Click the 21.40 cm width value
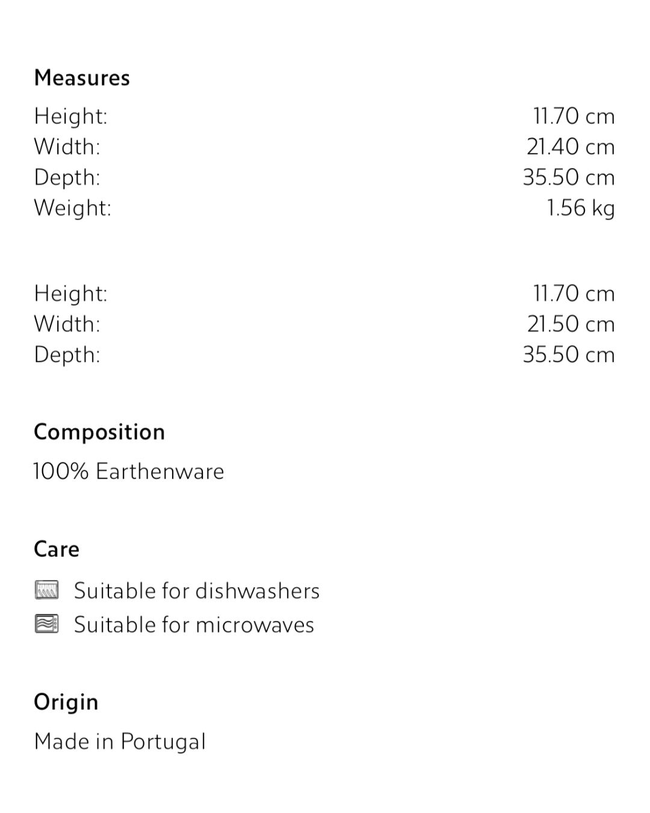The width and height of the screenshot is (650, 813). click(571, 147)
